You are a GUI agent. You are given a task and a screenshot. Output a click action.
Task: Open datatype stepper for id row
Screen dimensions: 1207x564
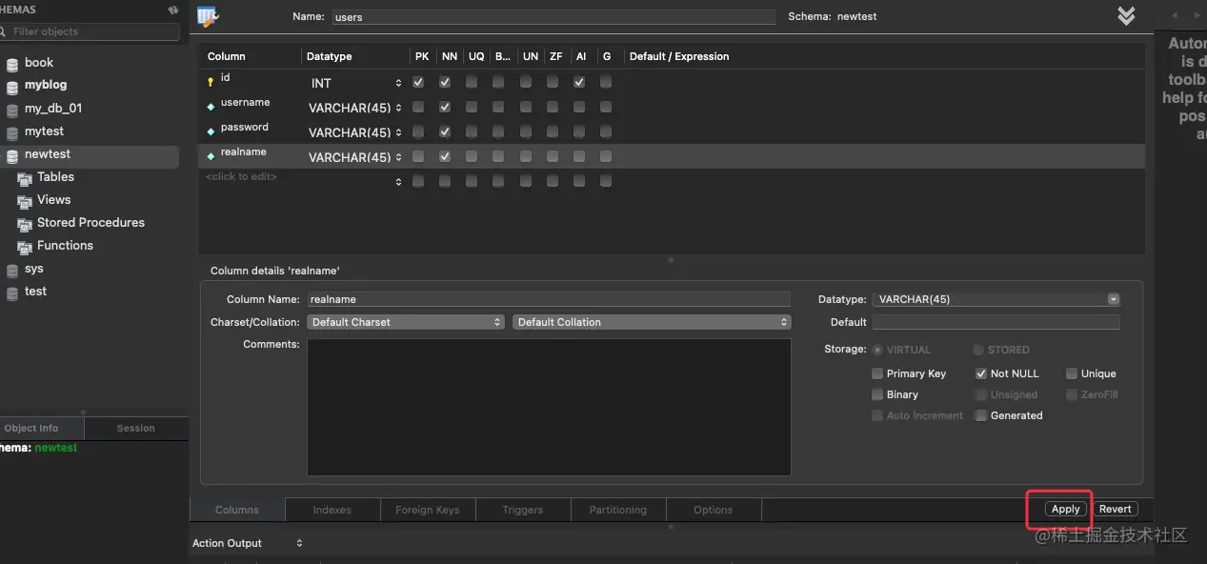point(398,83)
